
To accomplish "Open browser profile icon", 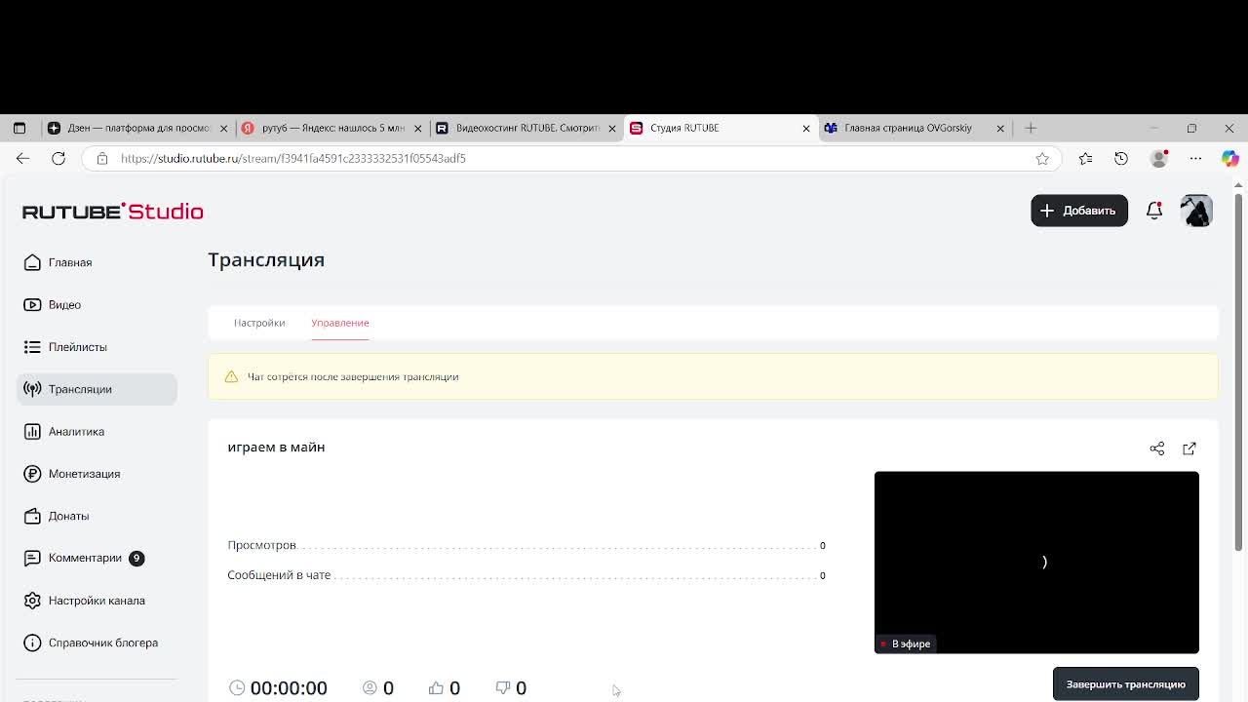I will coord(1159,158).
